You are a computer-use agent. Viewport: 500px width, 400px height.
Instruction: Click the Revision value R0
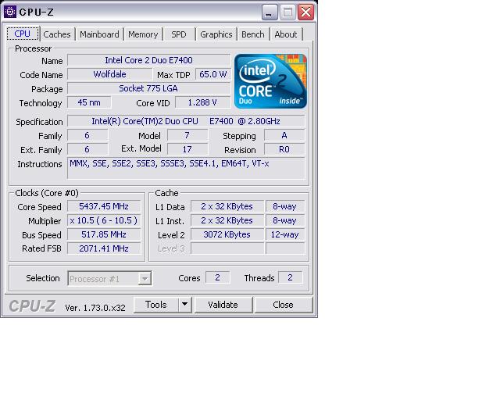[x=284, y=149]
